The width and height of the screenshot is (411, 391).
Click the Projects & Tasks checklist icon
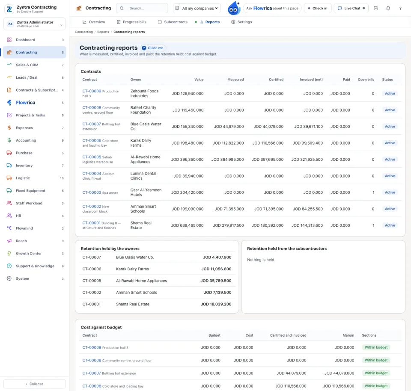9,115
